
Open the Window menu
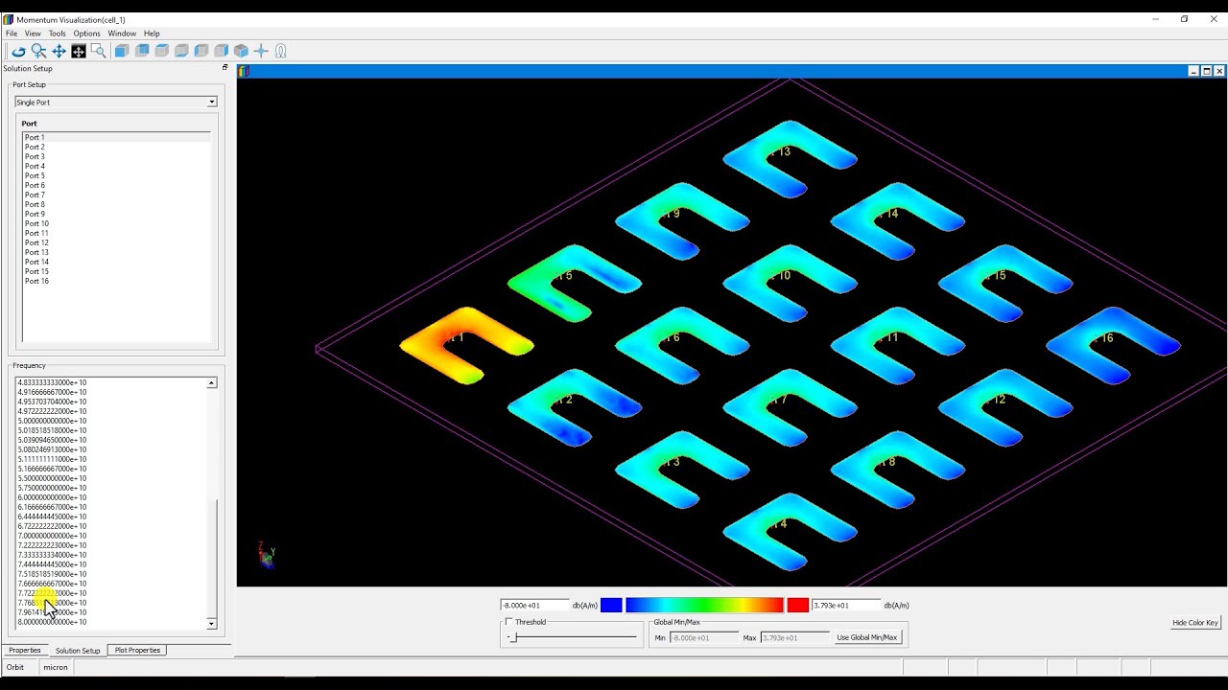point(122,34)
